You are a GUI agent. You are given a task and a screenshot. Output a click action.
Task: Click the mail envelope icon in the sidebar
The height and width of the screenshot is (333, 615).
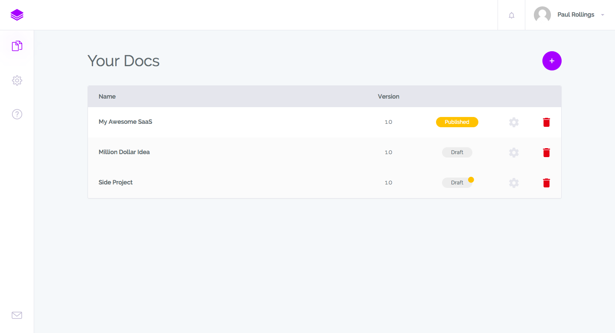[17, 315]
